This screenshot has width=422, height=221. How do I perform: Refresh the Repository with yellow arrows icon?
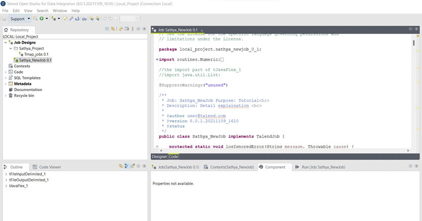click(x=121, y=29)
